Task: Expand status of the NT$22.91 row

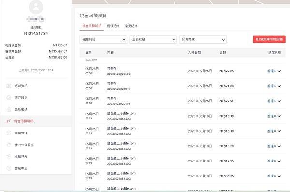Action: (x=274, y=101)
